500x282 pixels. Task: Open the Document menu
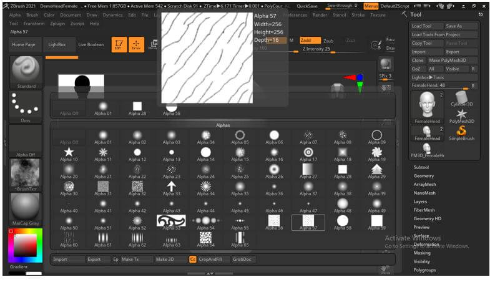72,16
